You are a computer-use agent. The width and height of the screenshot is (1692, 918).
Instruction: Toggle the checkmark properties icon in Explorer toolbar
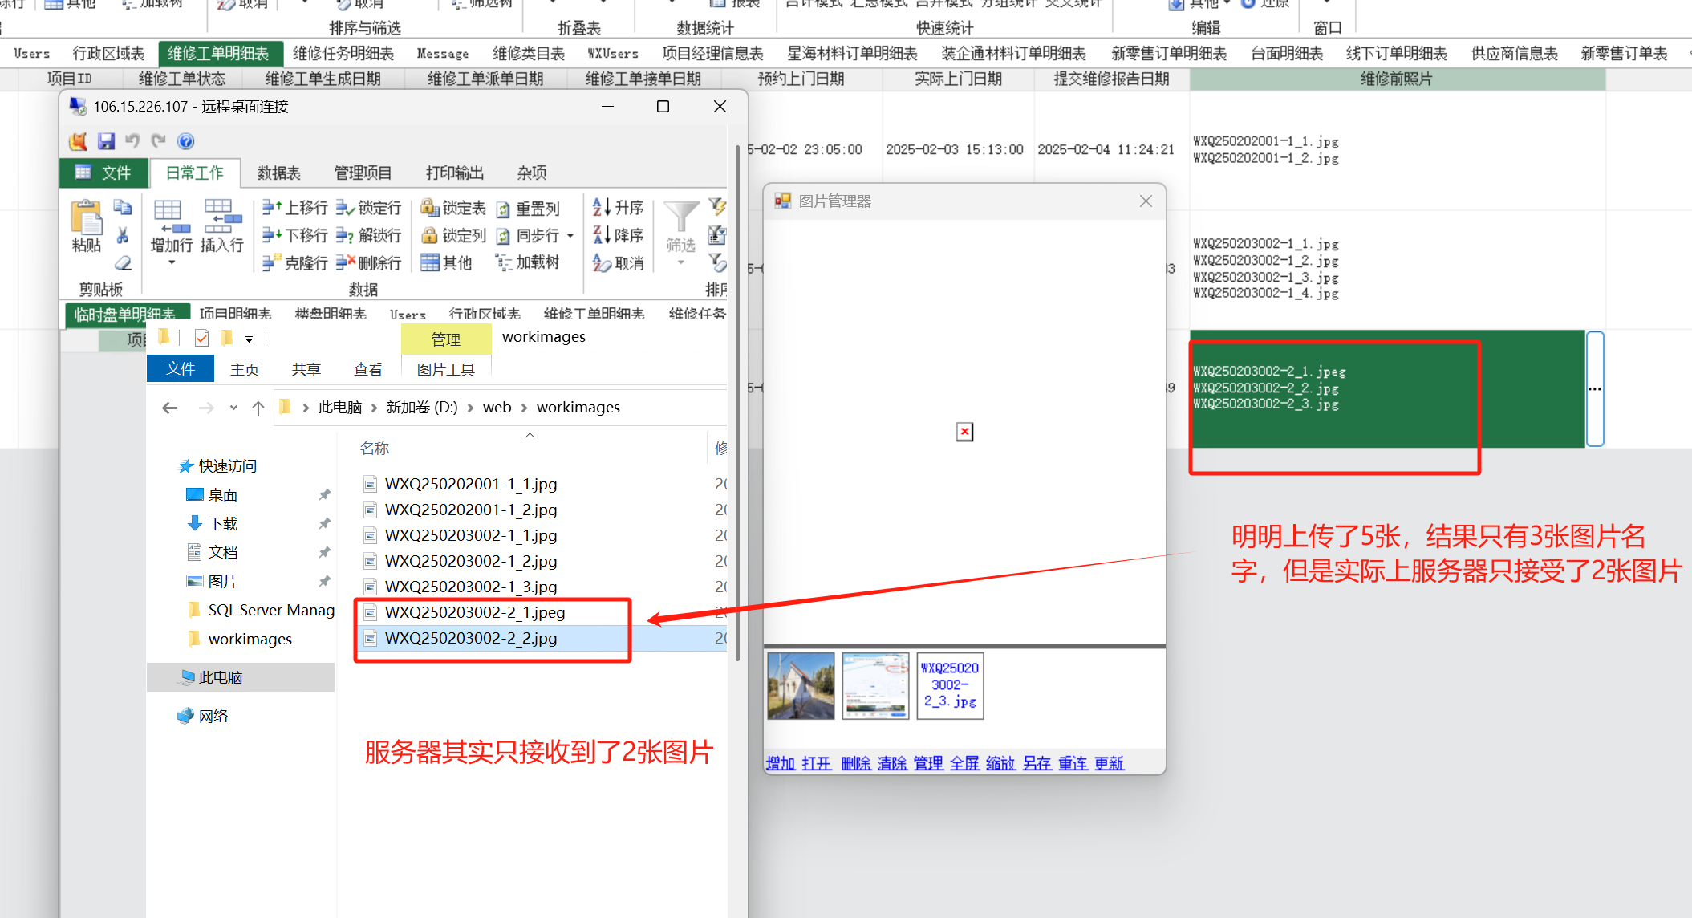click(201, 338)
